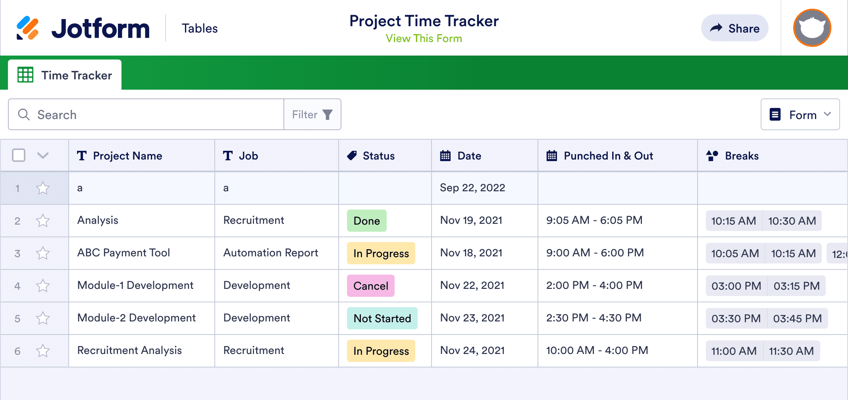The width and height of the screenshot is (848, 400).
Task: Click the text icon on Project Name column
Action: (82, 156)
